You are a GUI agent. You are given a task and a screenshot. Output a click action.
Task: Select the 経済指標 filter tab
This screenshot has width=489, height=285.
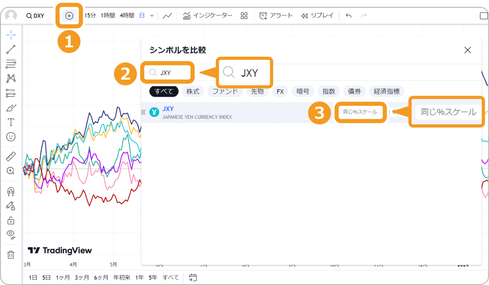point(387,91)
